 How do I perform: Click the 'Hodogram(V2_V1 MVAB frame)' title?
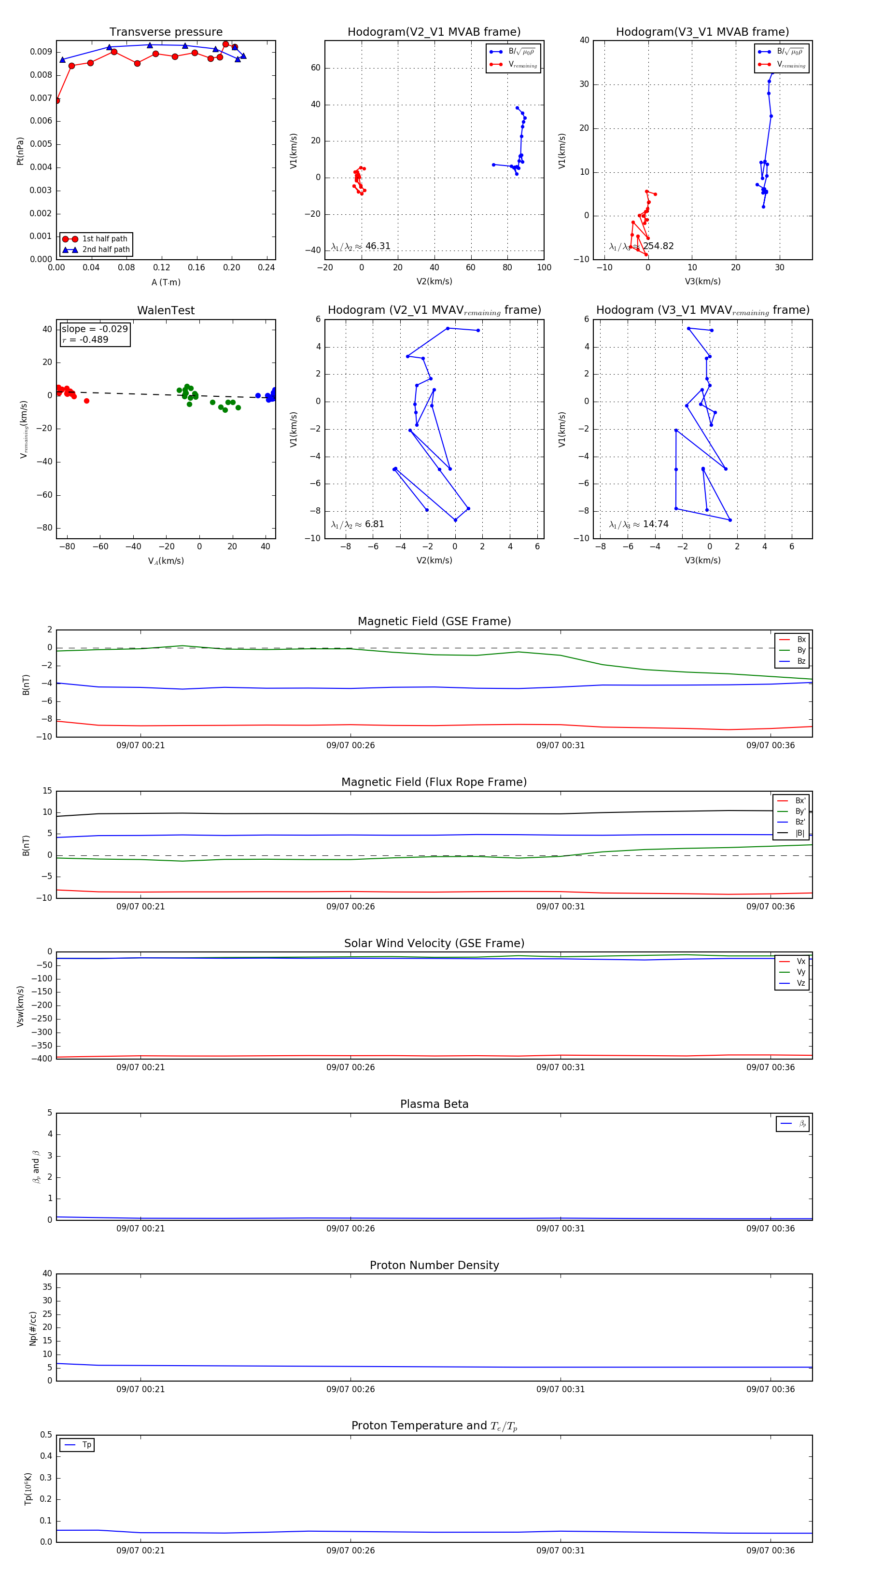point(434,32)
